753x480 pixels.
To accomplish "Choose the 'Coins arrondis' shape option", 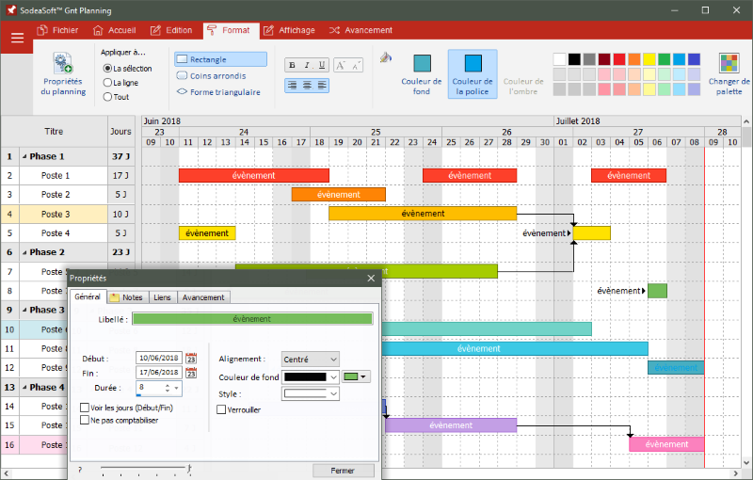I will tap(212, 76).
